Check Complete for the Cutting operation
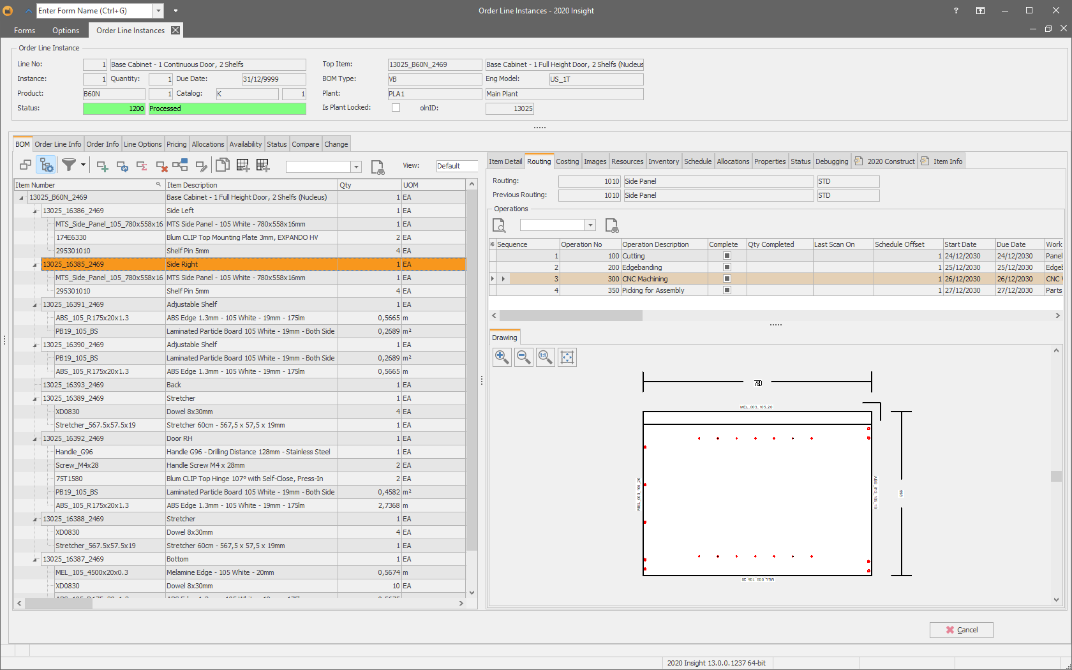 tap(727, 256)
